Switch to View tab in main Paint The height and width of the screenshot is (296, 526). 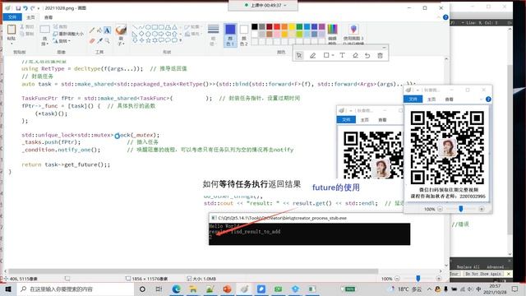48,17
